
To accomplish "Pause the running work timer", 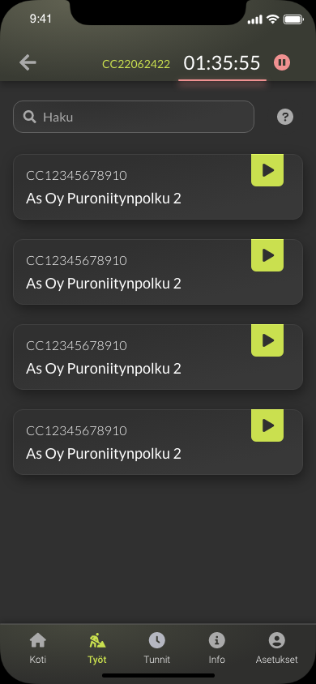I will (282, 63).
